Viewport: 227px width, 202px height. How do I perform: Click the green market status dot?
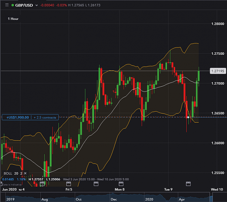pyautogui.click(x=13, y=5)
